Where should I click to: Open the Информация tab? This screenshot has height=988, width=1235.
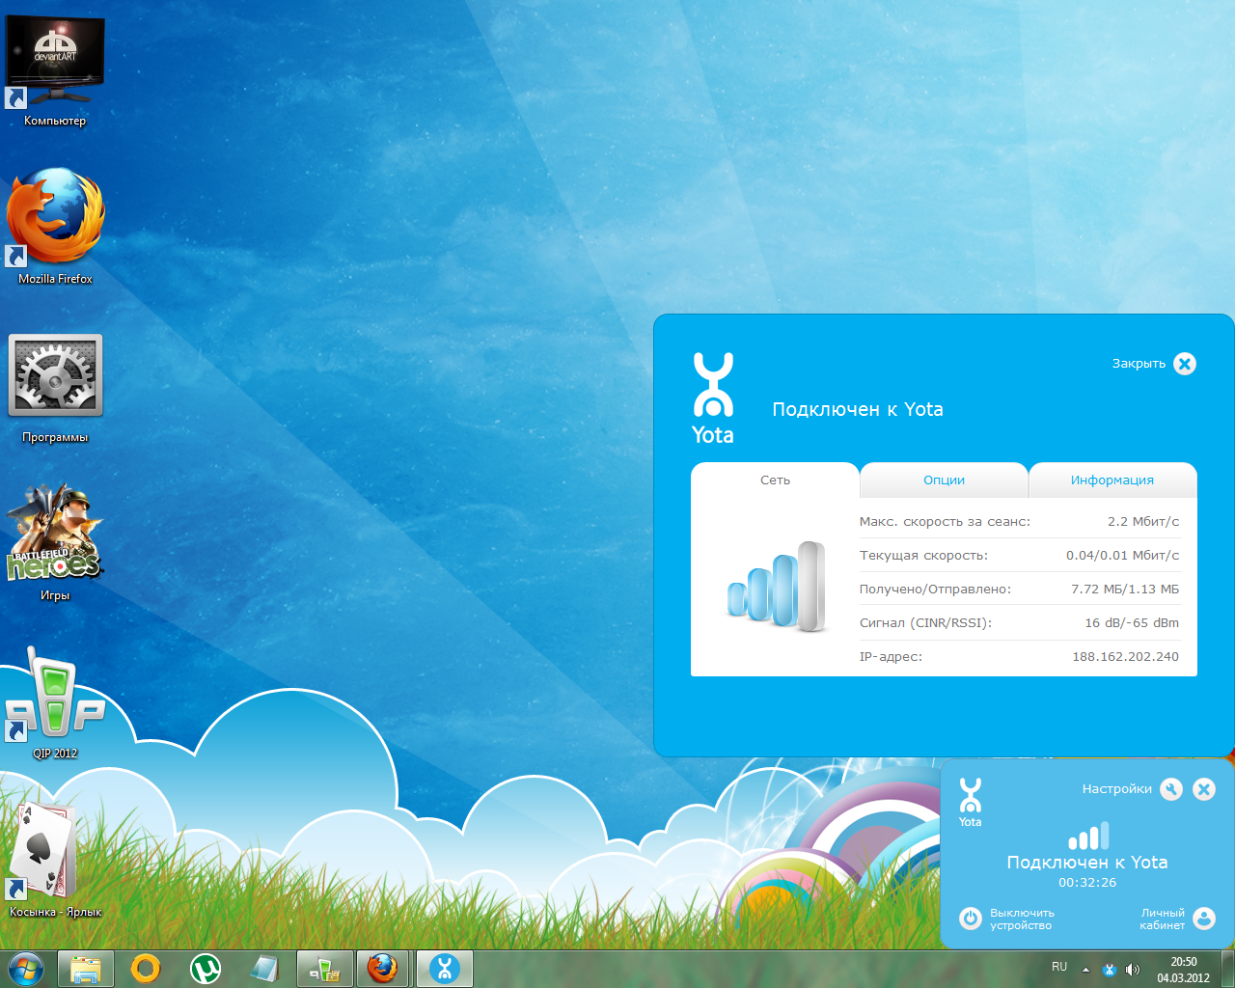(1112, 480)
